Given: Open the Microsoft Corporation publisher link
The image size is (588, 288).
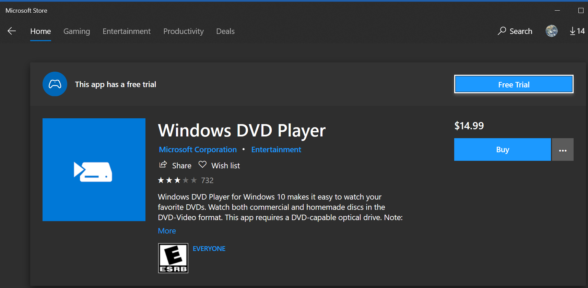Looking at the screenshot, I should click(198, 150).
